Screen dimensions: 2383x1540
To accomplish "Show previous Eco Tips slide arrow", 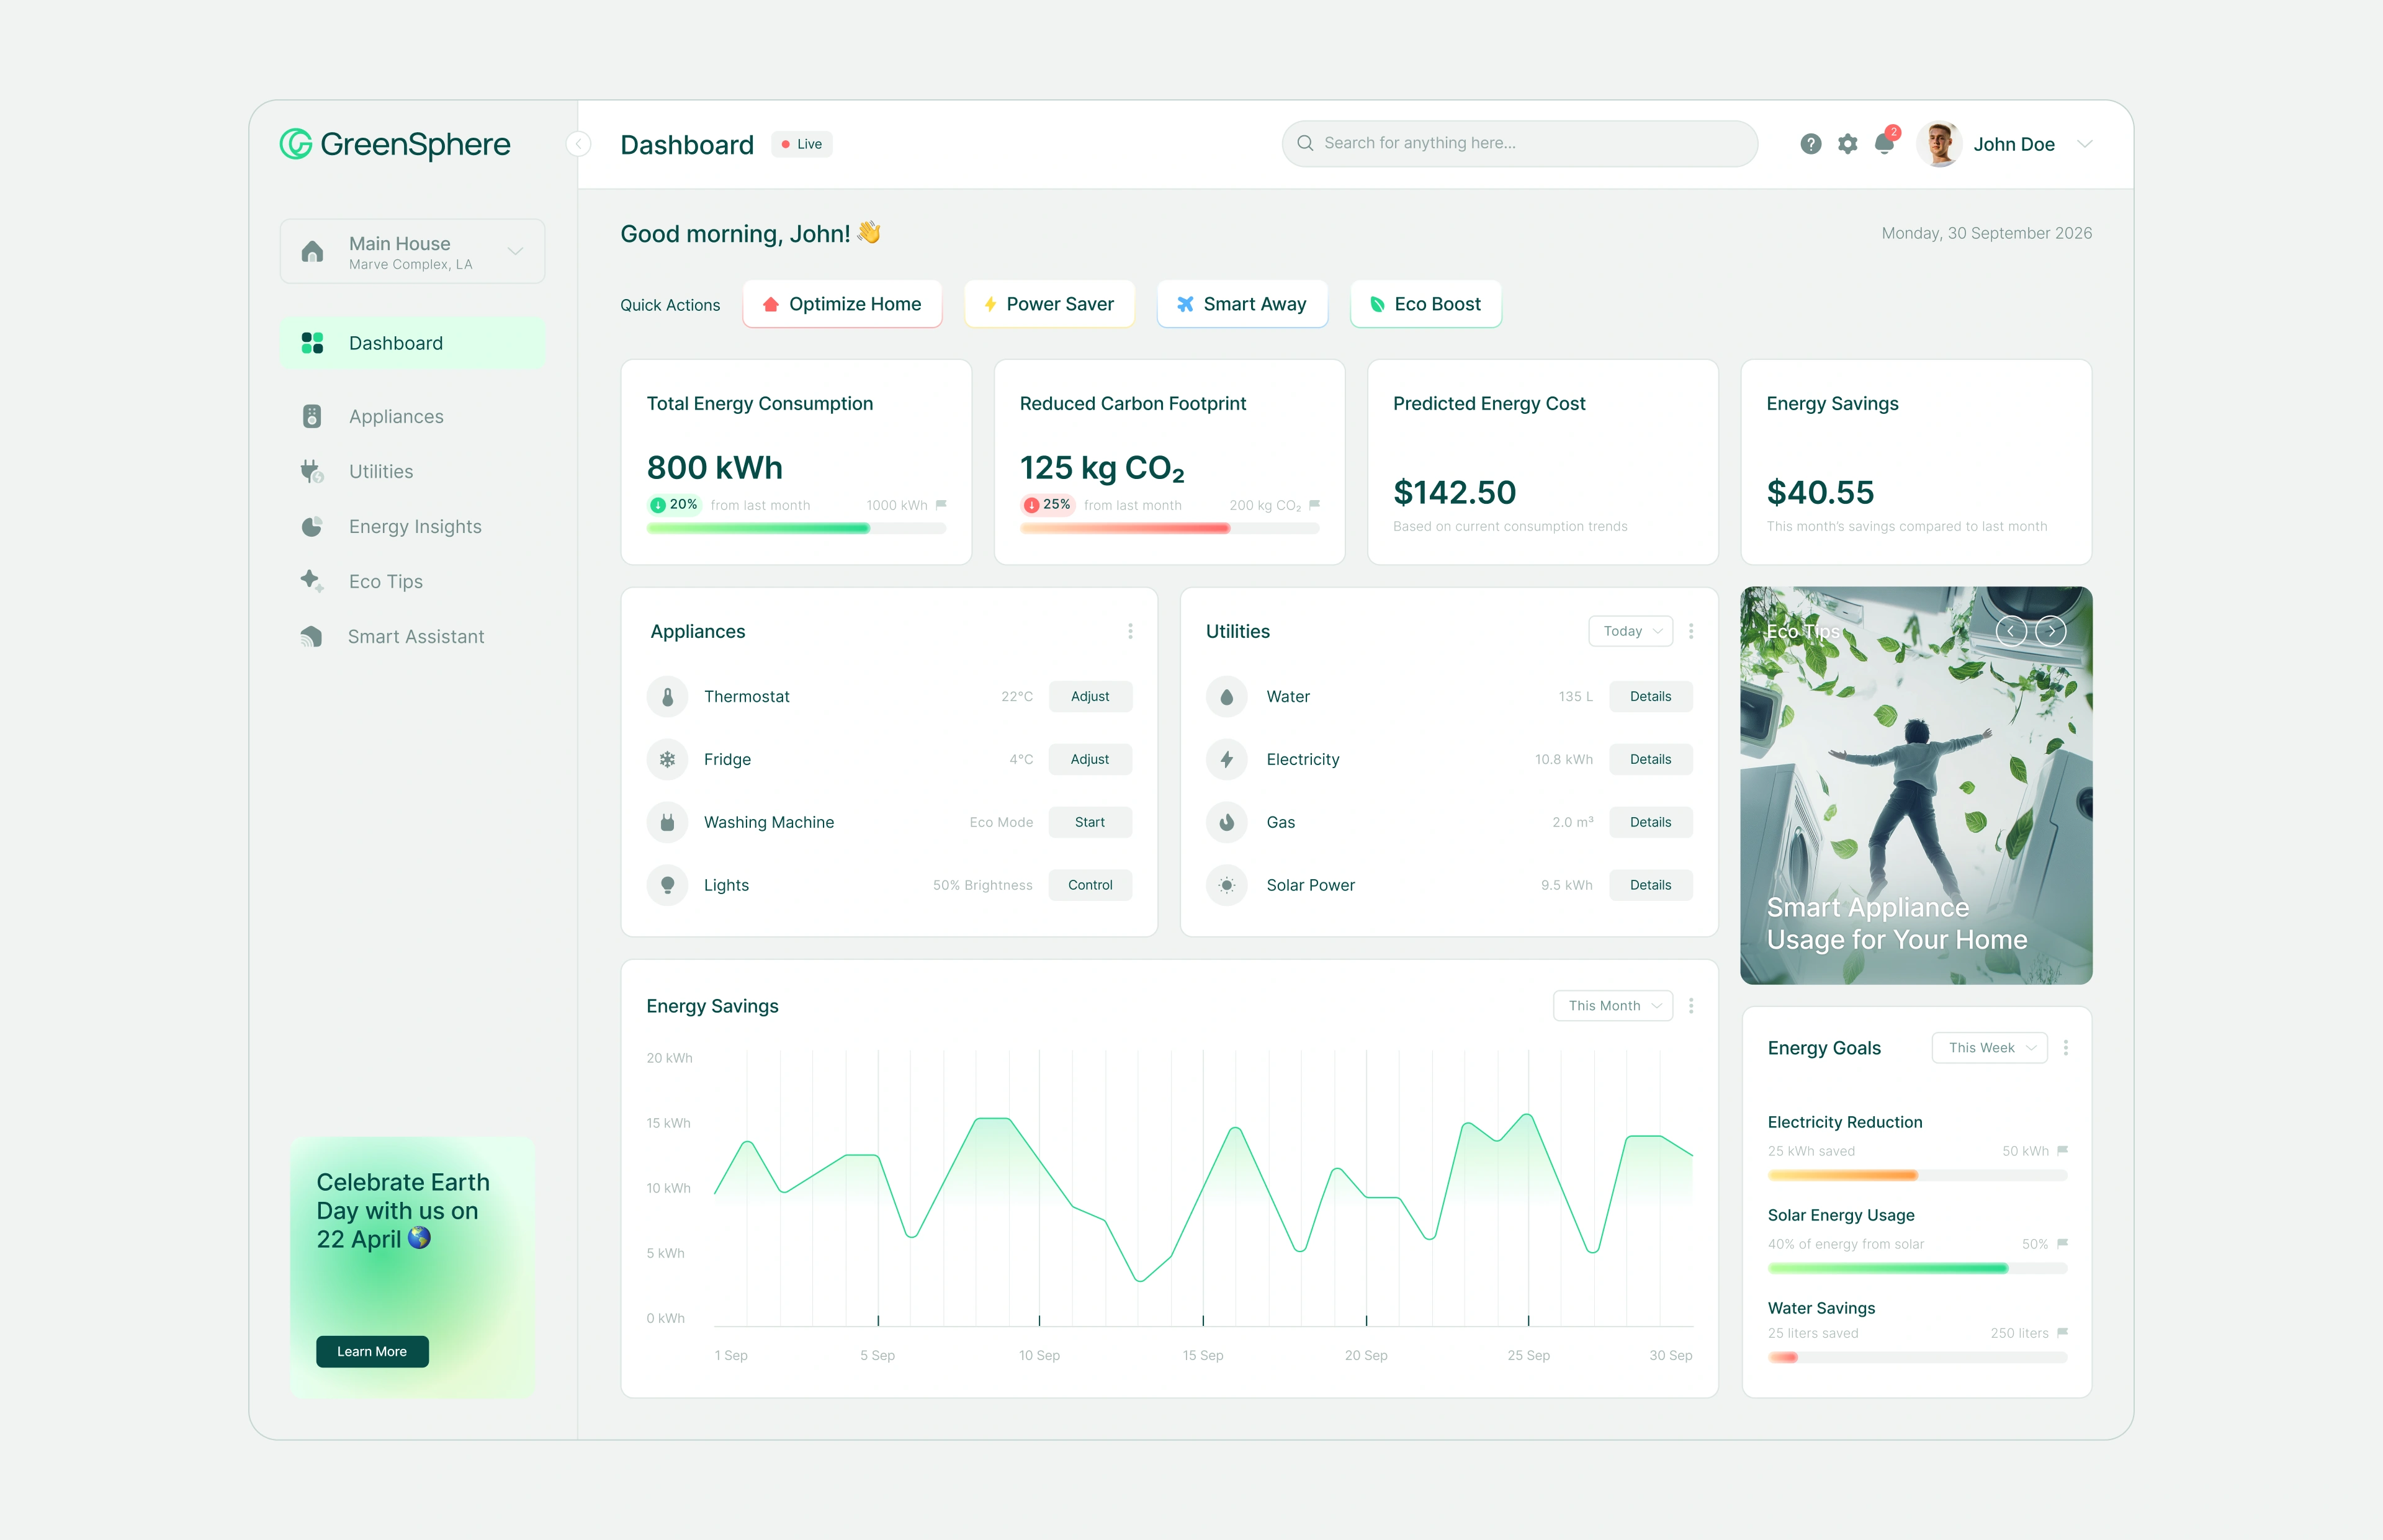I will point(2011,631).
